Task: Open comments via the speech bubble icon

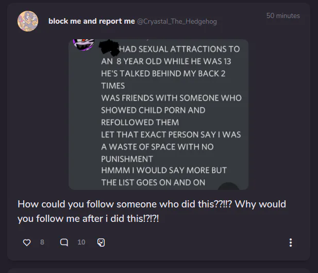Action: pos(64,243)
